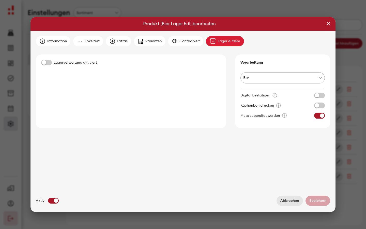The height and width of the screenshot is (229, 366).
Task: Show info for Küchenbon drucken
Action: tap(279, 106)
